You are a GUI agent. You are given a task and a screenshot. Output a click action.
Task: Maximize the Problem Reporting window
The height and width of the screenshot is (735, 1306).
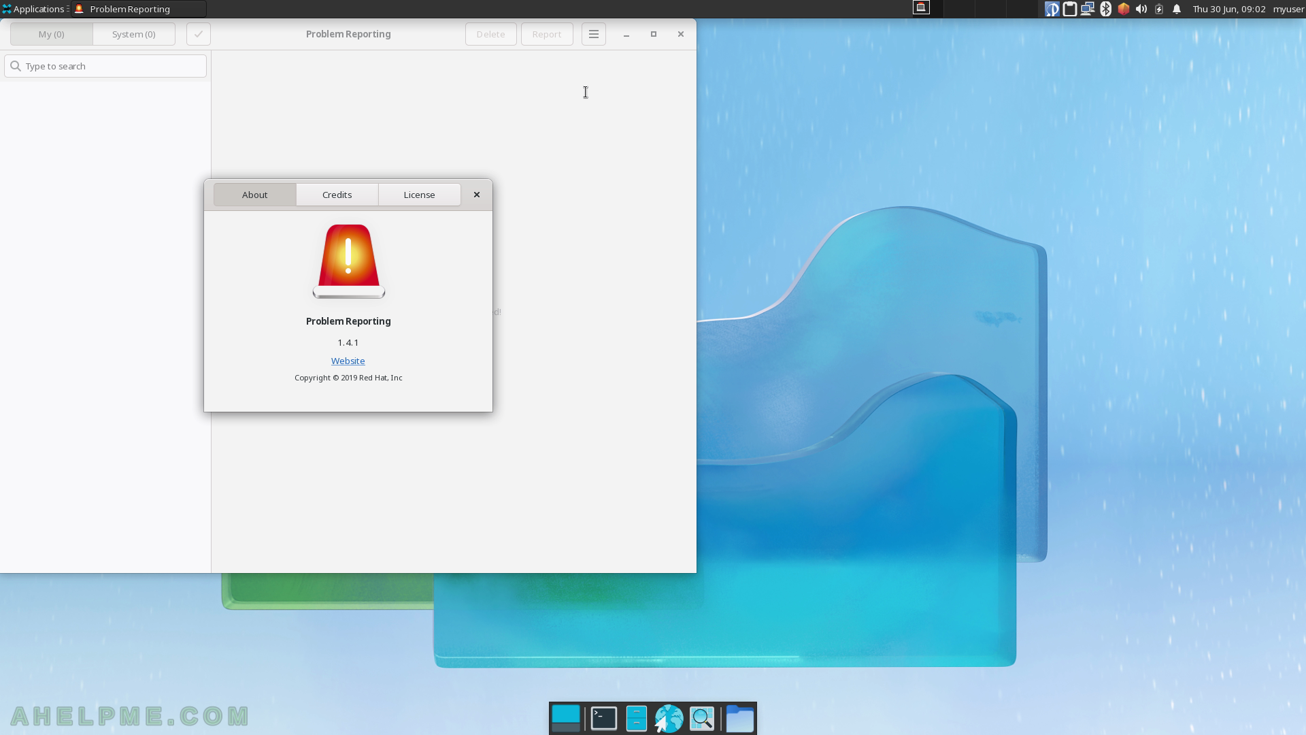tap(654, 34)
